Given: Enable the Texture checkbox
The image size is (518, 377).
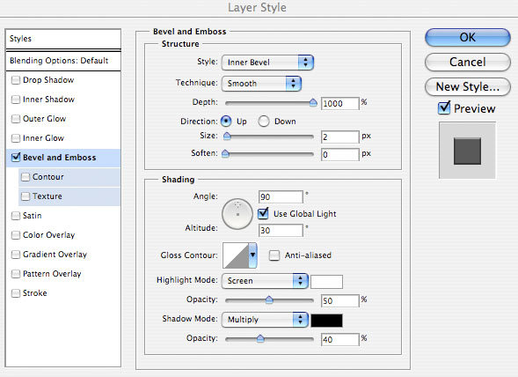Looking at the screenshot, I should point(26,196).
